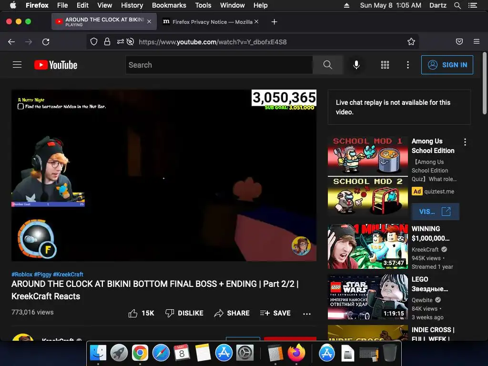Open the Bookmarks menu

(169, 5)
